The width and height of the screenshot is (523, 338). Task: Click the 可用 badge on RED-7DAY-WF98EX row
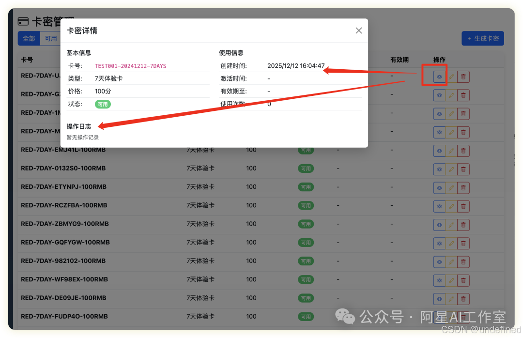306,280
